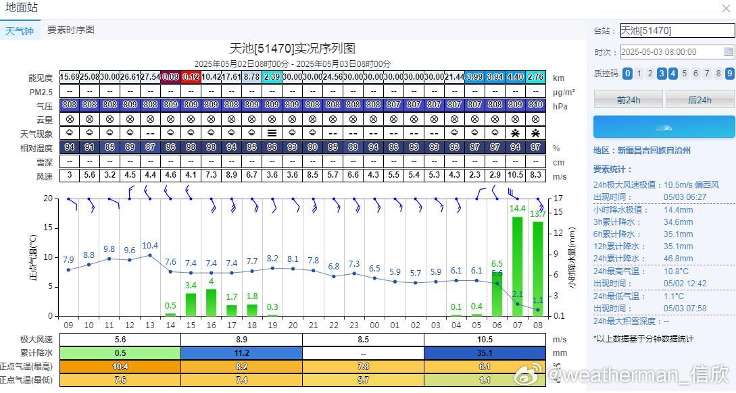Close the 地面站 window with the X
Screen dimensions: 736x393
coord(726,8)
